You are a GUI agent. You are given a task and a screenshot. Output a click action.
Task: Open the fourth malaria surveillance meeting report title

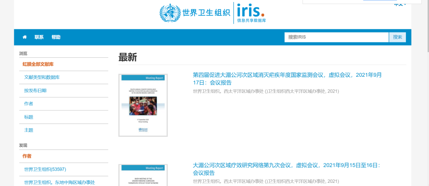click(x=287, y=79)
